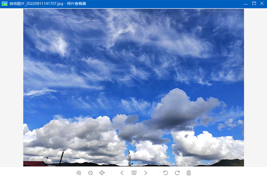The width and height of the screenshot is (267, 177).
Task: Click the blank gray margin right of photo
Action: (x=255, y=87)
